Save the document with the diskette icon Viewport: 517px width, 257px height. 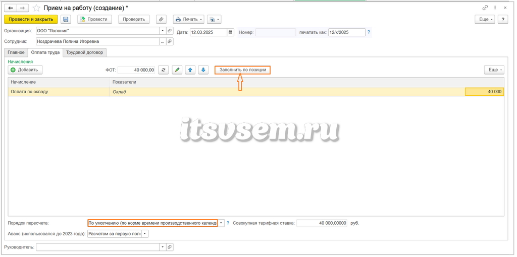point(66,20)
